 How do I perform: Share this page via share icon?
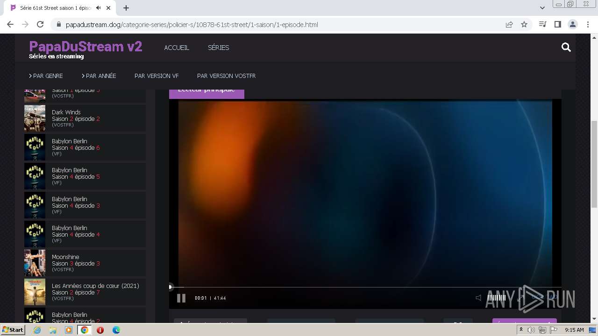point(509,24)
